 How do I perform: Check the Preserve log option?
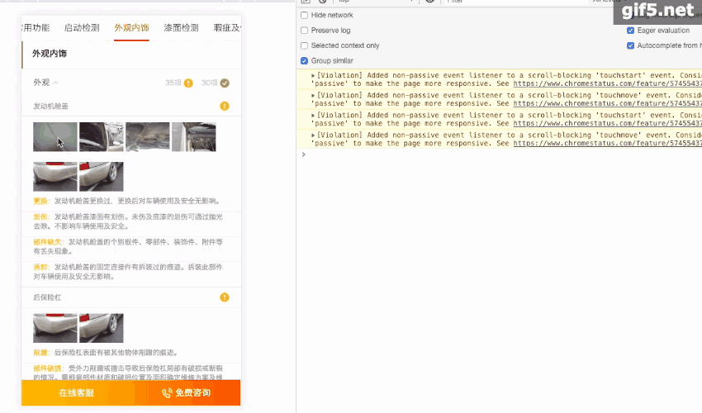pos(305,31)
